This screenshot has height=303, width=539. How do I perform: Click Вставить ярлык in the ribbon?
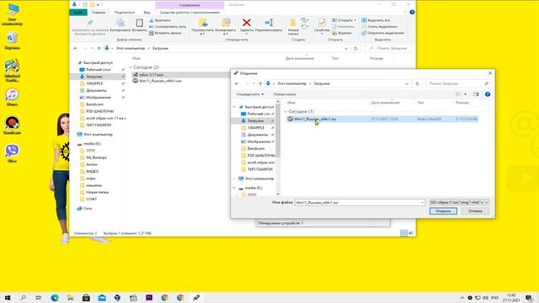point(165,33)
